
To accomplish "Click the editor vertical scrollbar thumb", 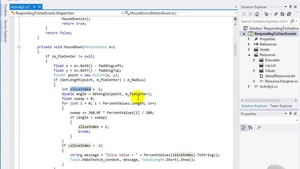I will point(235,49).
